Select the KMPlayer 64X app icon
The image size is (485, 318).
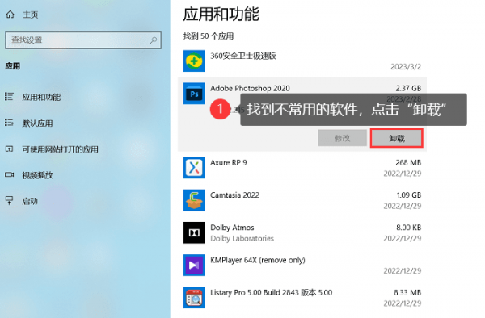(194, 265)
